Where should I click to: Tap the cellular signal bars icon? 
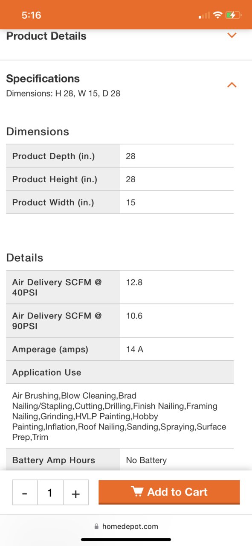tap(204, 15)
